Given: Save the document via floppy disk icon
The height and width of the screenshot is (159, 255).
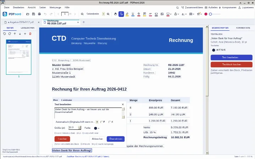Looking at the screenshot, I should pos(34,14).
